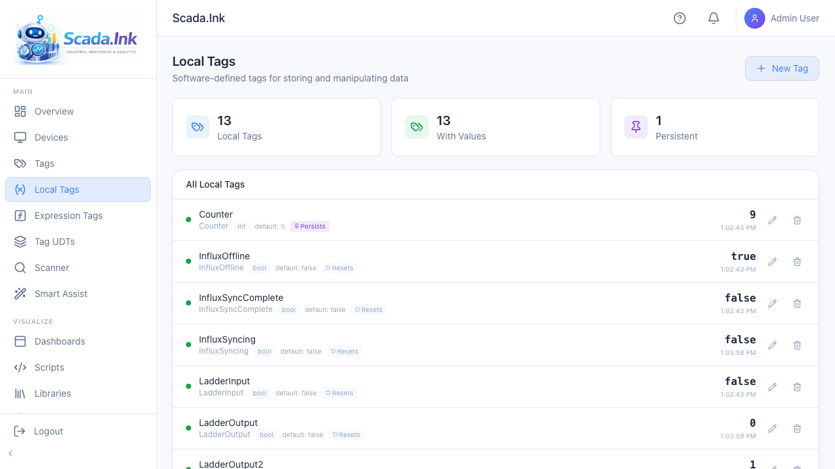Viewport: 835px width, 469px height.
Task: Edit the InfluxOffline tag
Action: tap(772, 262)
